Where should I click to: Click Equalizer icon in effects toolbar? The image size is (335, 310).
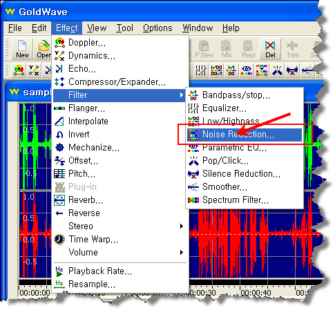pos(201,70)
